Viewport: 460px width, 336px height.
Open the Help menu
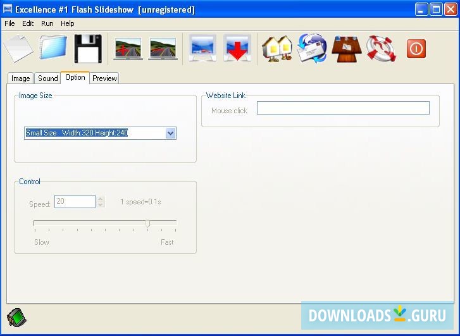[68, 23]
